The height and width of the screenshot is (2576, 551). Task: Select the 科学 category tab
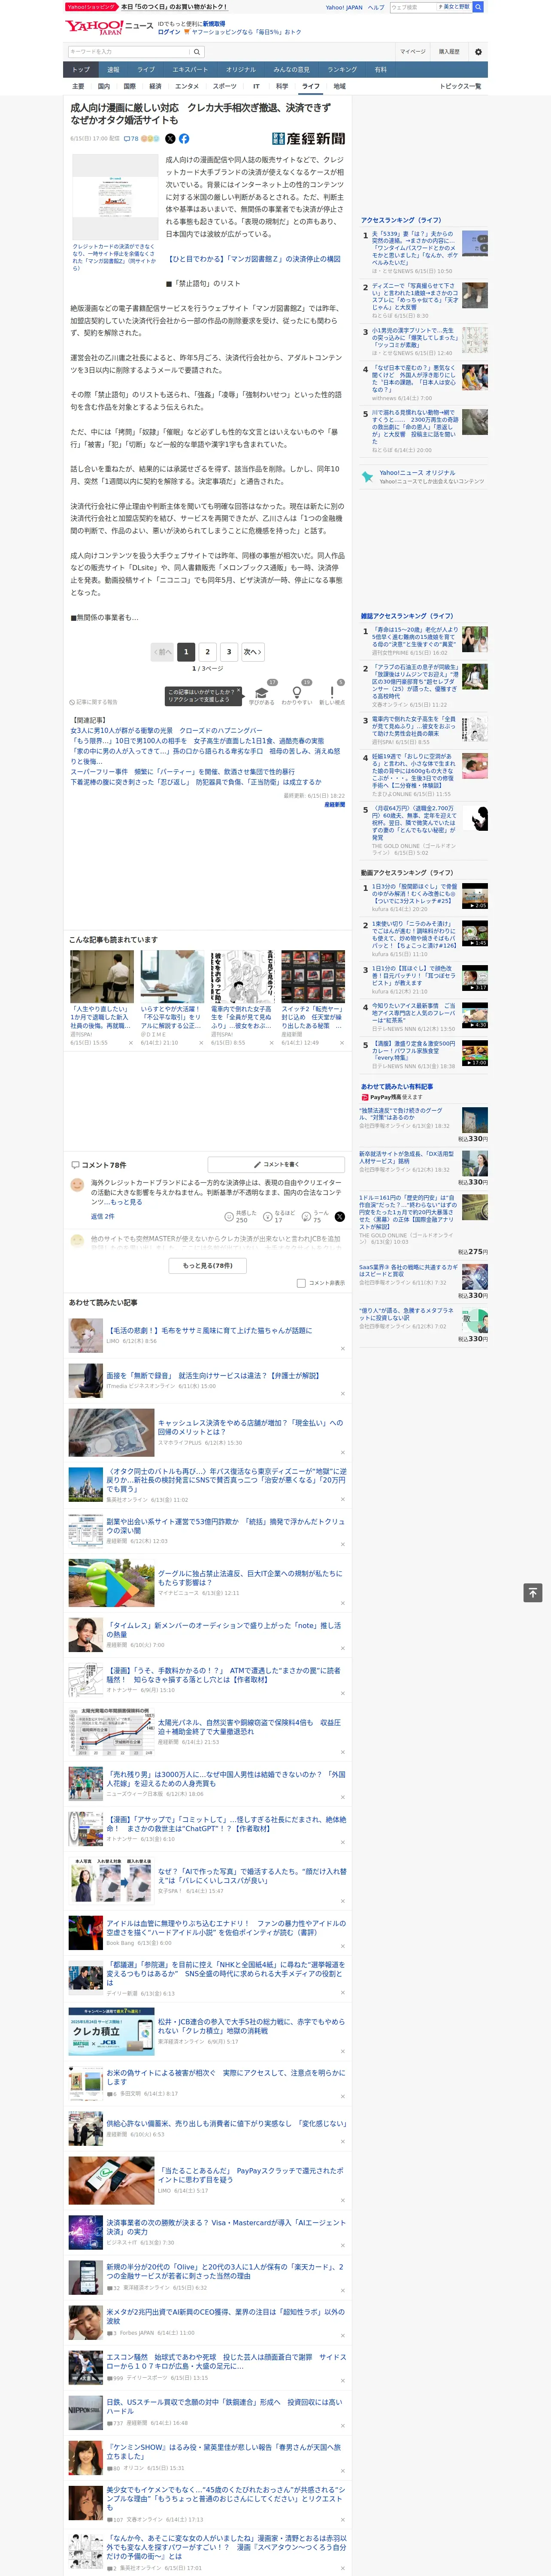(282, 86)
